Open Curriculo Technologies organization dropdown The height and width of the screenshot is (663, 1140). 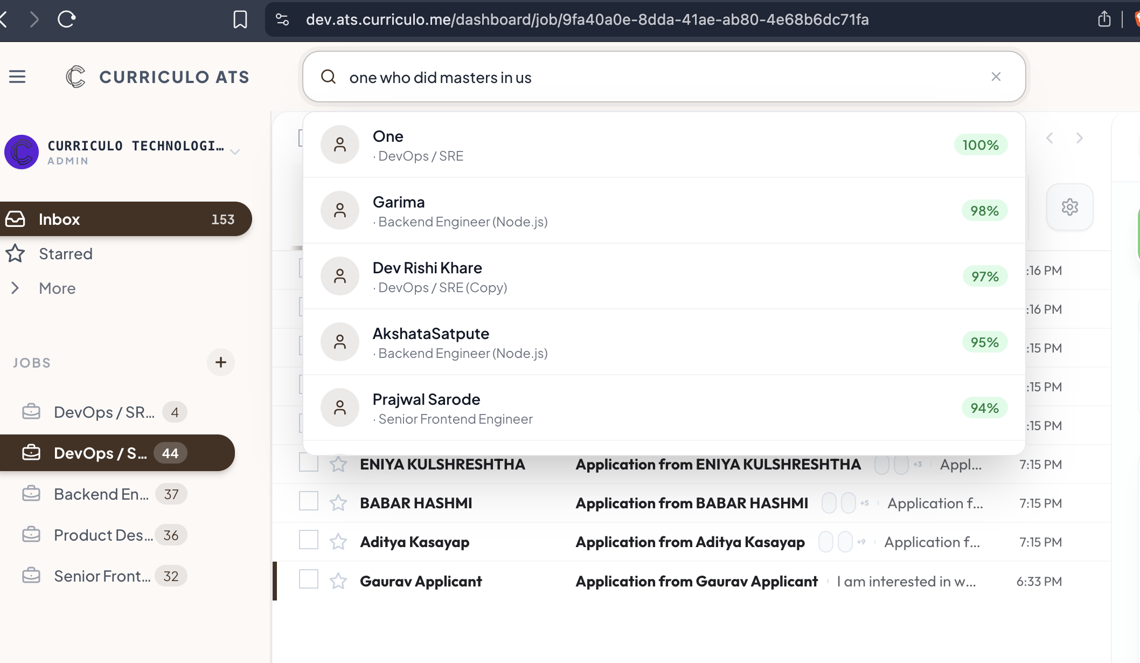pyautogui.click(x=235, y=152)
